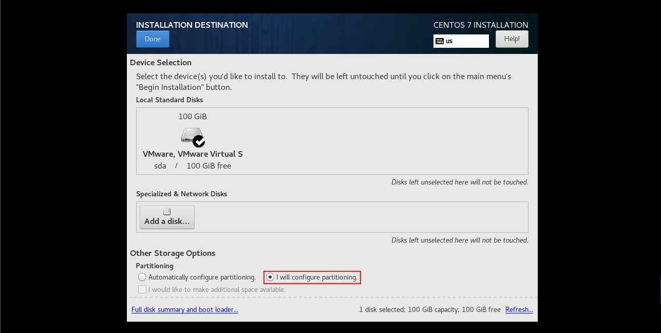
Task: Click the VMware, VMware Virtual S disk name
Action: (x=193, y=154)
